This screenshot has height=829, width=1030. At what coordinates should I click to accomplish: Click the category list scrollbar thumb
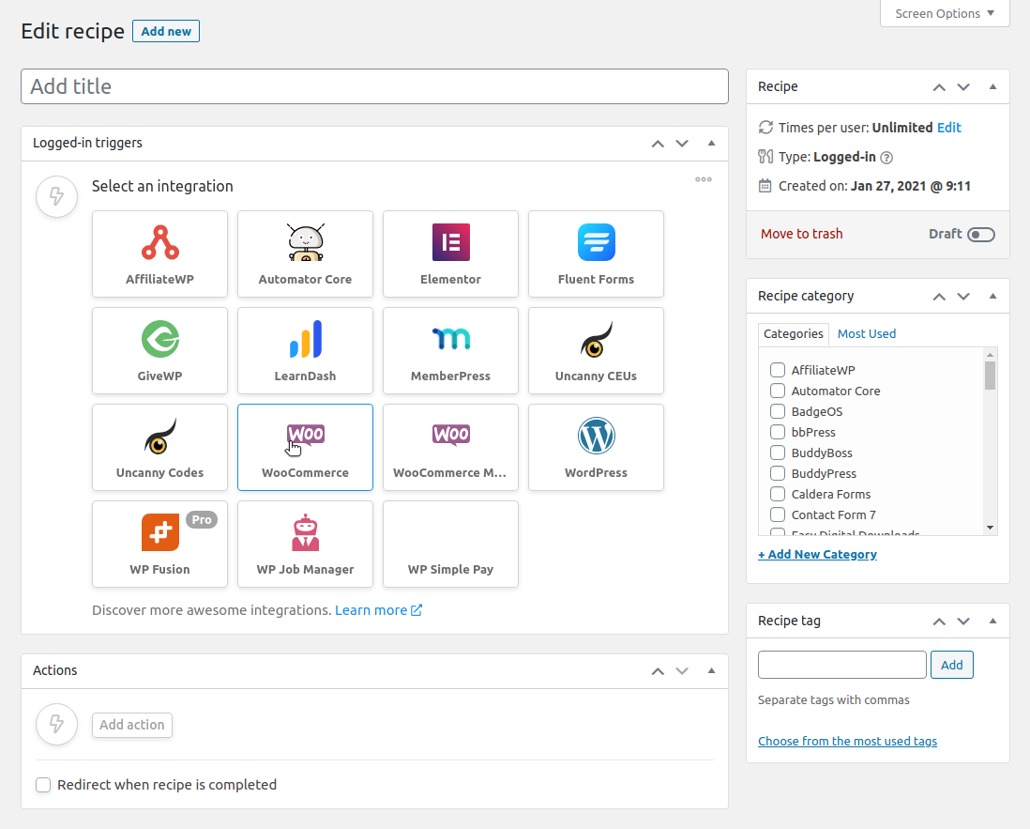pos(990,376)
